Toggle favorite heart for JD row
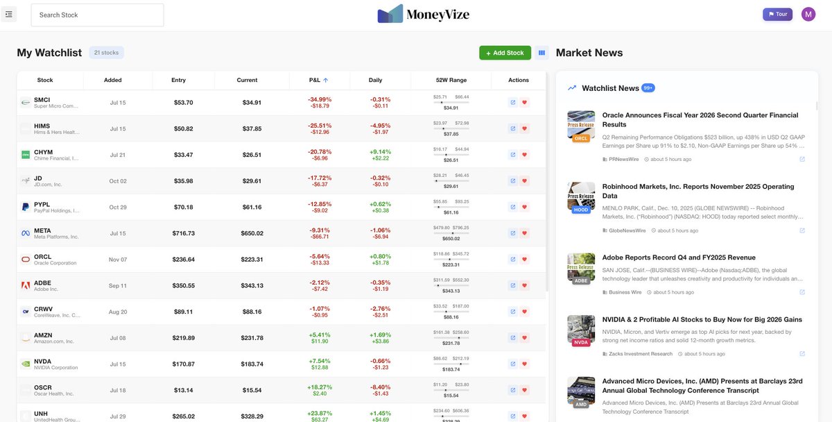The width and height of the screenshot is (832, 422). click(524, 180)
